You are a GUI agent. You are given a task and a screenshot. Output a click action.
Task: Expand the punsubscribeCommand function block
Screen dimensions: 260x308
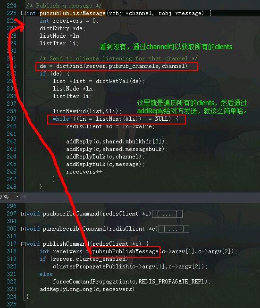click(23, 229)
